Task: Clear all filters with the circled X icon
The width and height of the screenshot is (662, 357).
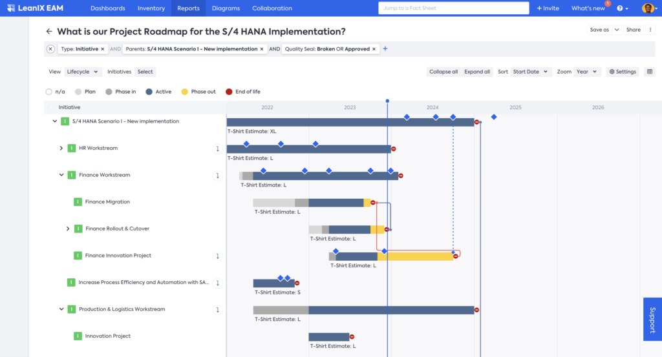Action: click(50, 49)
